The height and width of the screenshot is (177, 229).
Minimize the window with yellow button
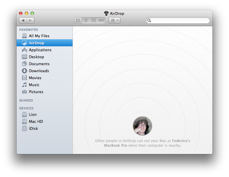27,13
